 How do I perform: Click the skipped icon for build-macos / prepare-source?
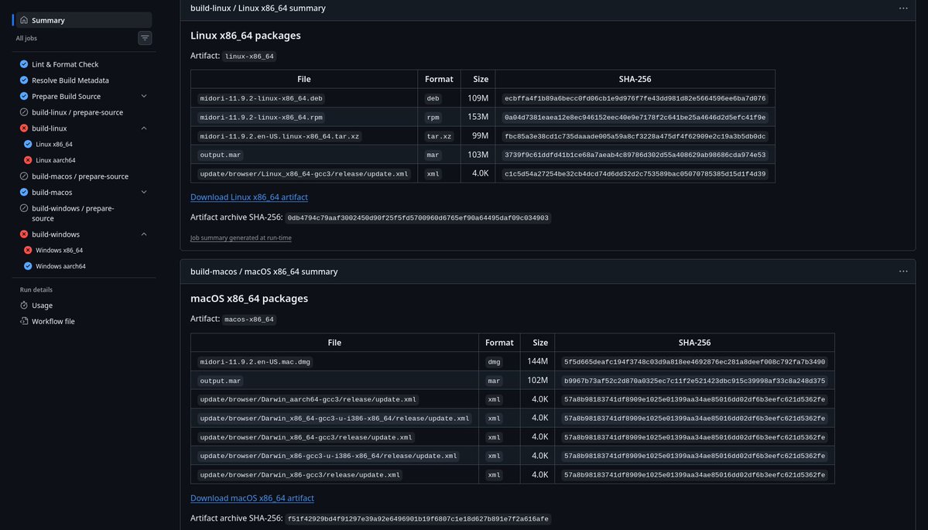pos(24,176)
